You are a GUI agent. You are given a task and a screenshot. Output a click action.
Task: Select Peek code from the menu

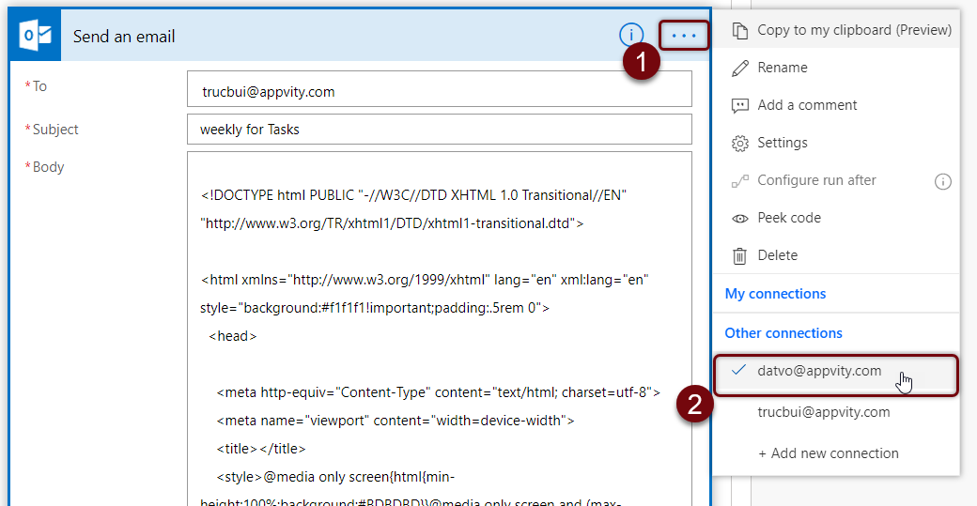click(x=789, y=218)
